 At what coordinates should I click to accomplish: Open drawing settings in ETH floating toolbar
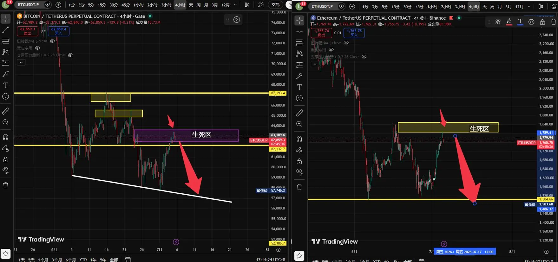(x=531, y=22)
